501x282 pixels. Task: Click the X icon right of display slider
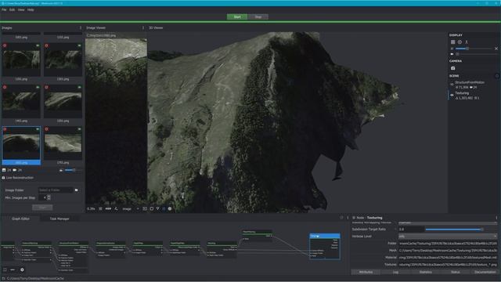click(496, 49)
